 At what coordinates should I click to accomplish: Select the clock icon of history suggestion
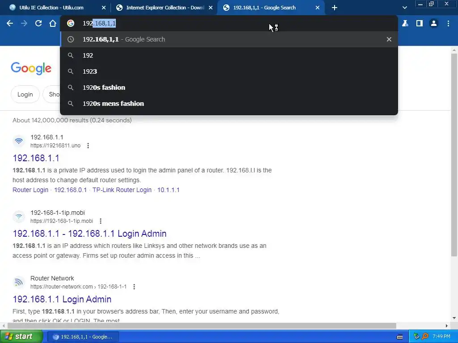[x=71, y=39]
